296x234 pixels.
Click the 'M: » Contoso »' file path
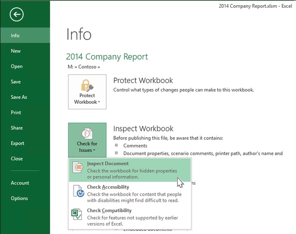tap(84, 67)
